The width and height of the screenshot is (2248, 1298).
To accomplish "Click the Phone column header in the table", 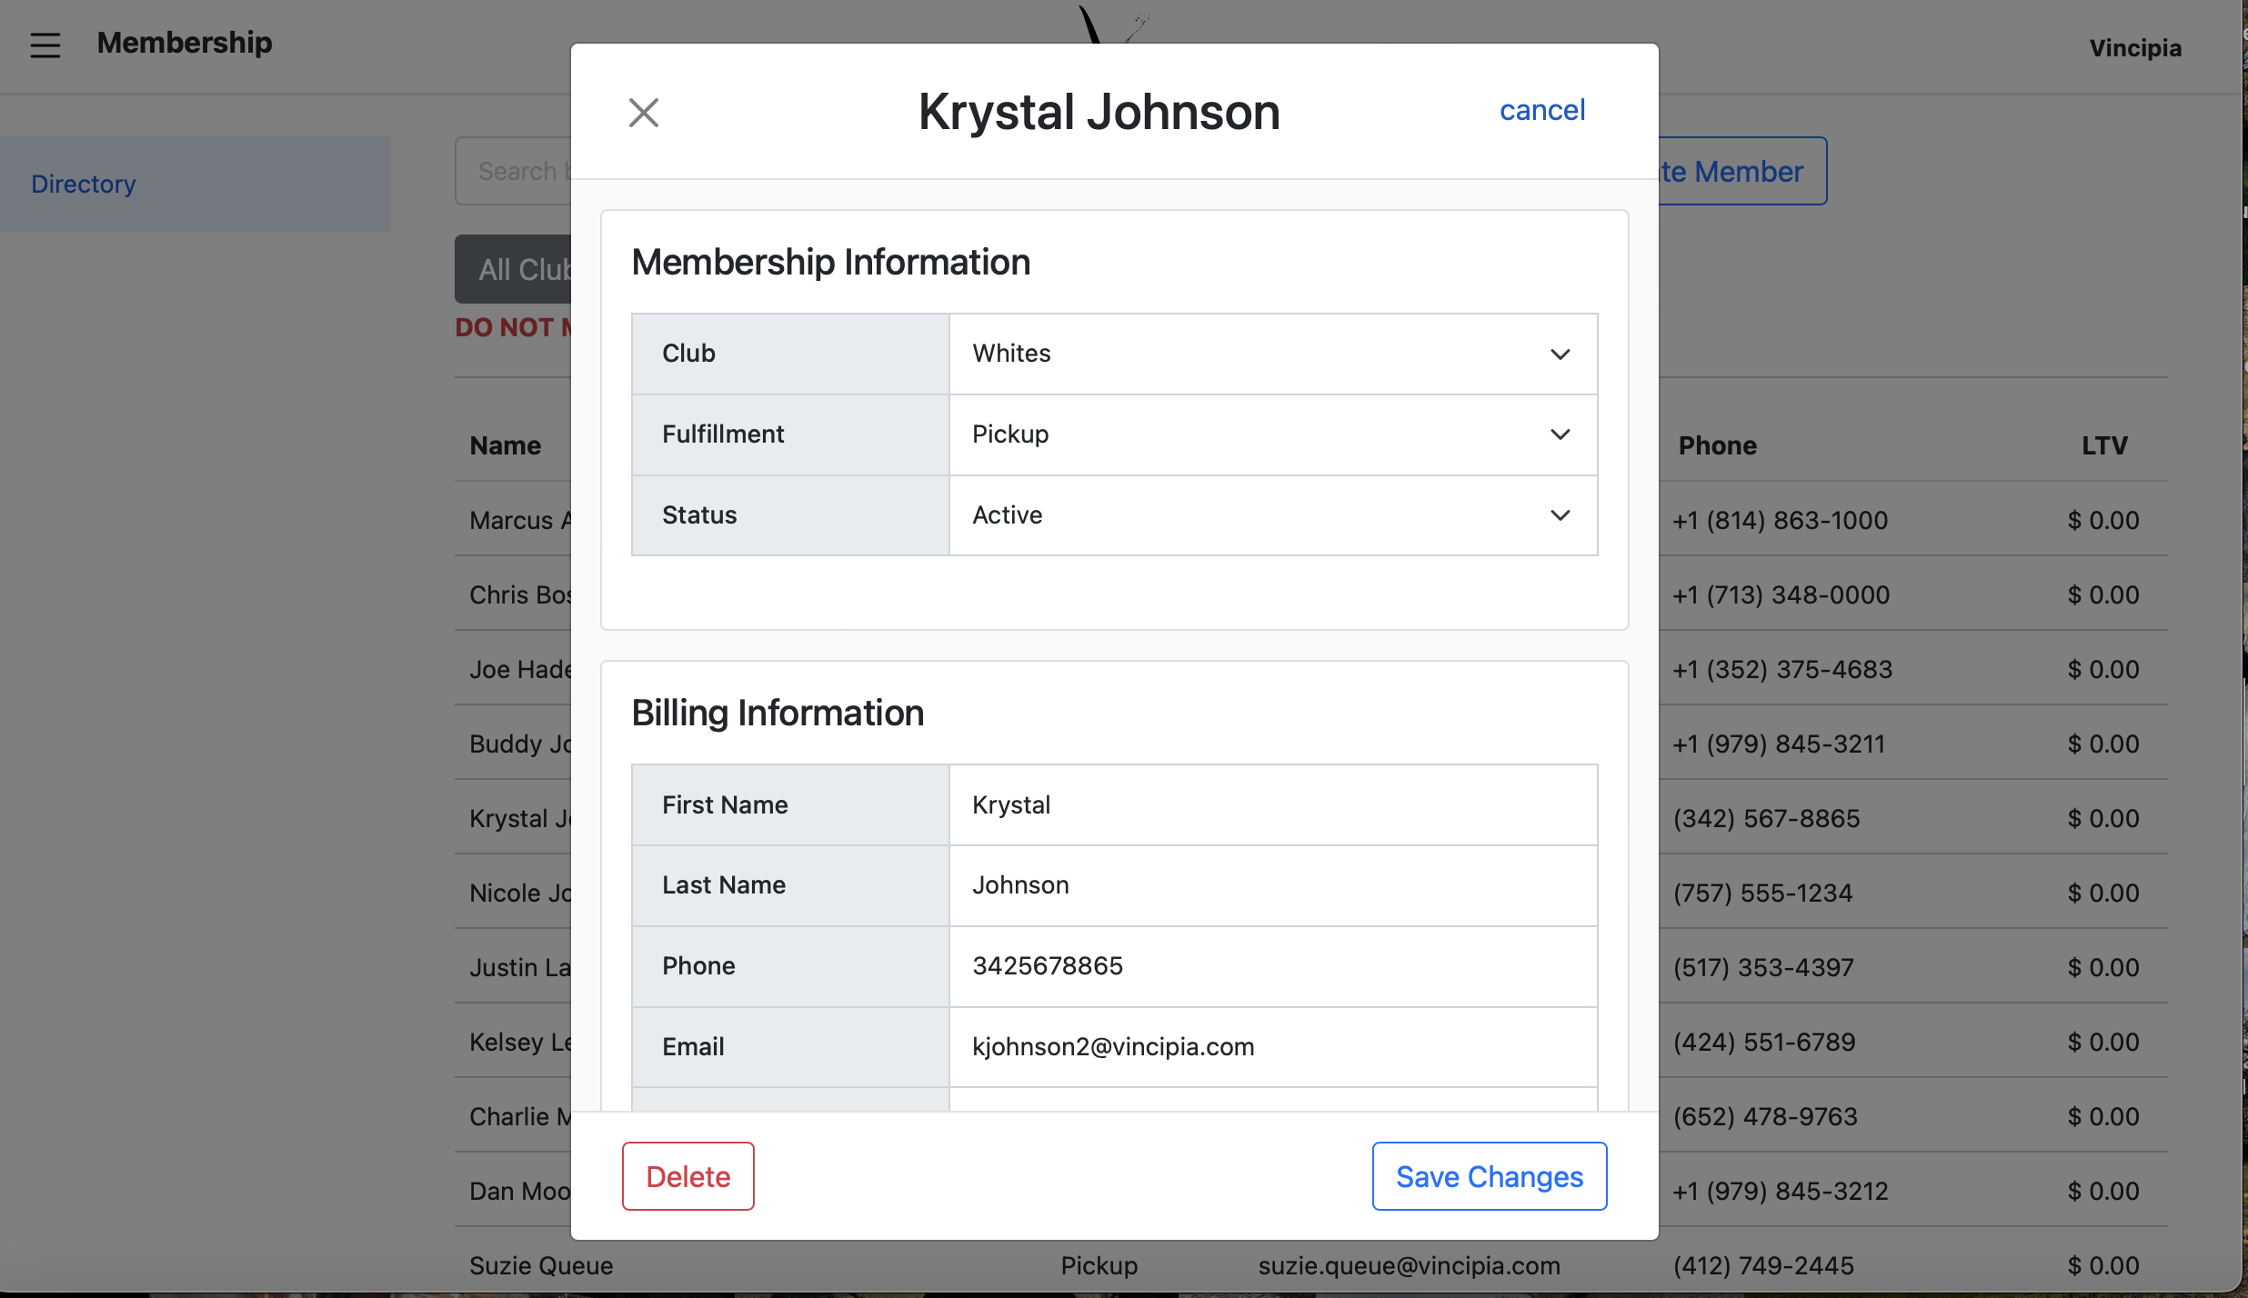I will tap(1717, 445).
